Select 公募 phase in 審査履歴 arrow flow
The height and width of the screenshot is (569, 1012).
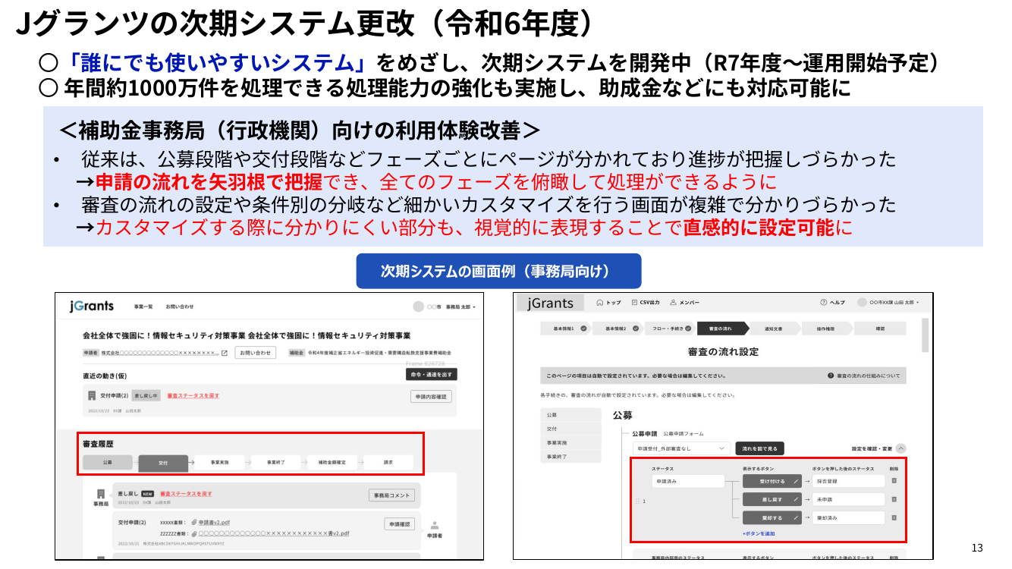click(108, 461)
